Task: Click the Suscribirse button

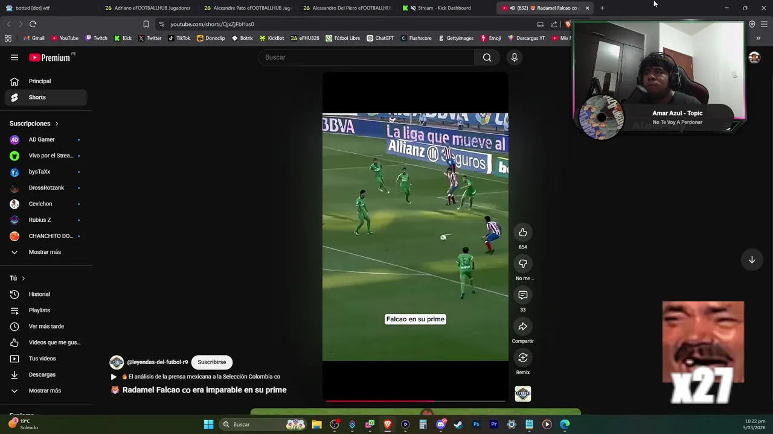Action: [x=212, y=362]
